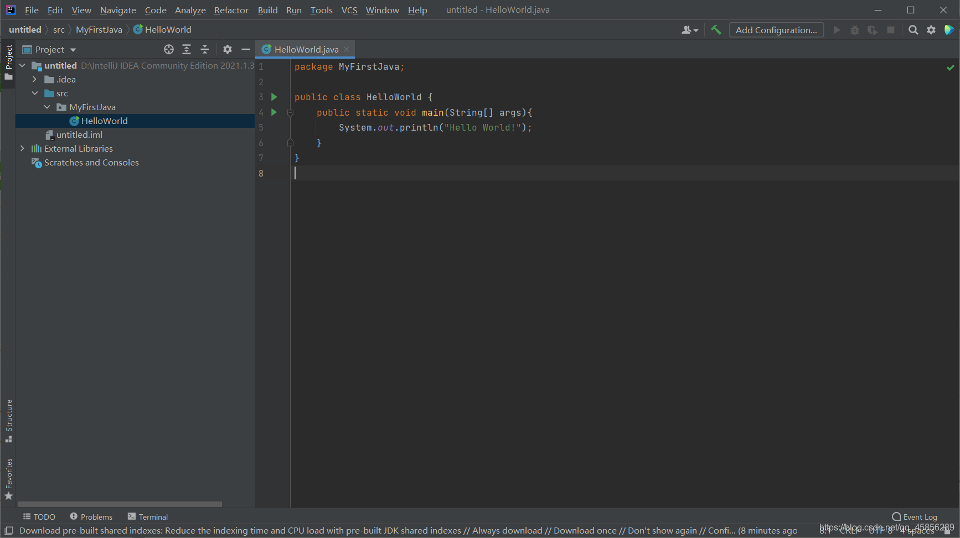The height and width of the screenshot is (538, 960).
Task: Toggle the Structure tool window
Action: pyautogui.click(x=8, y=421)
